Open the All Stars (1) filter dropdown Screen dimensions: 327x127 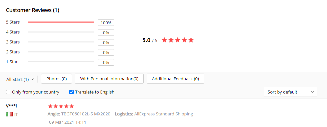tap(20, 79)
